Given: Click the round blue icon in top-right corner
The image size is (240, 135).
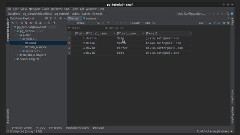Looking at the screenshot, I should point(232,13).
